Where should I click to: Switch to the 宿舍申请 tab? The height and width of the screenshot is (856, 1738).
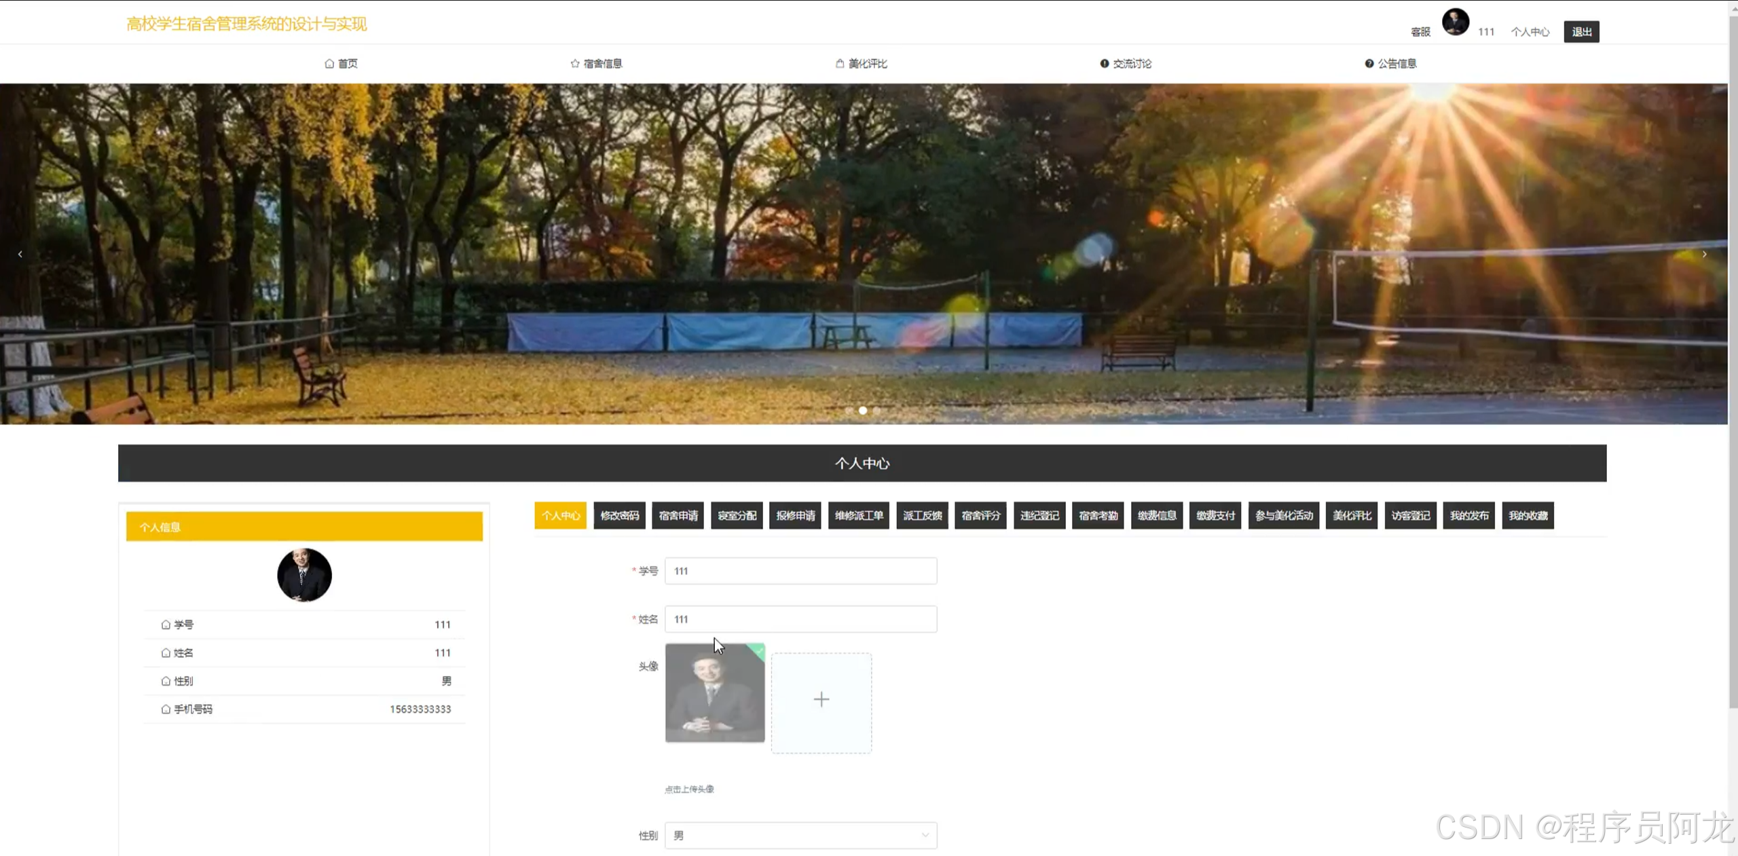coord(678,516)
